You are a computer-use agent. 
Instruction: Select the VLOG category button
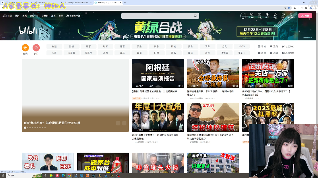tap(242, 46)
